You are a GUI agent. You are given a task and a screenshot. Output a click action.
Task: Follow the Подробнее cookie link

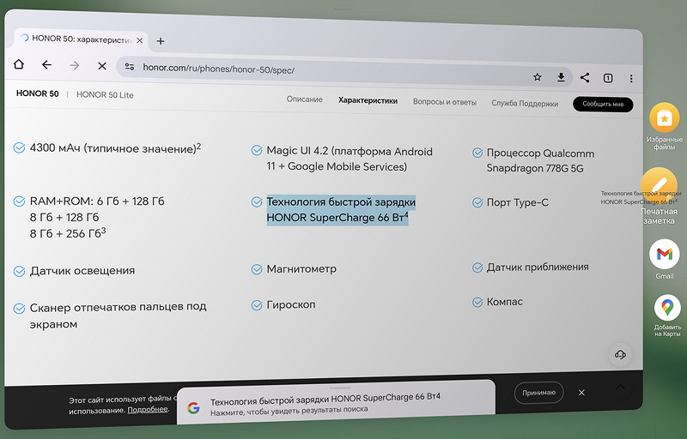(x=147, y=410)
